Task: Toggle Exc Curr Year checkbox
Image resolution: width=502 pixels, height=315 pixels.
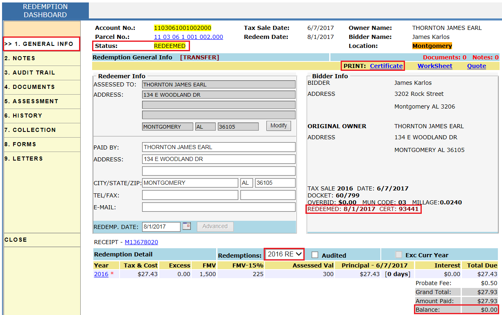Action: (x=399, y=255)
